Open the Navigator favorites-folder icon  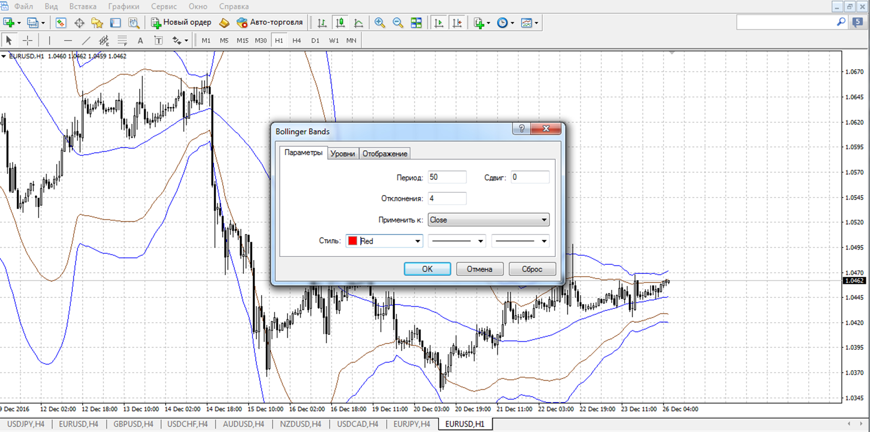[x=97, y=23]
